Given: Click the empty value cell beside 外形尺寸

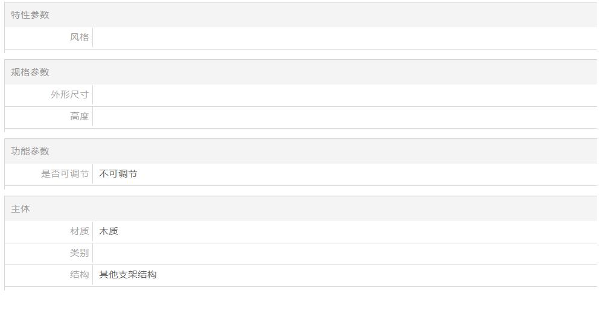Looking at the screenshot, I should point(344,95).
